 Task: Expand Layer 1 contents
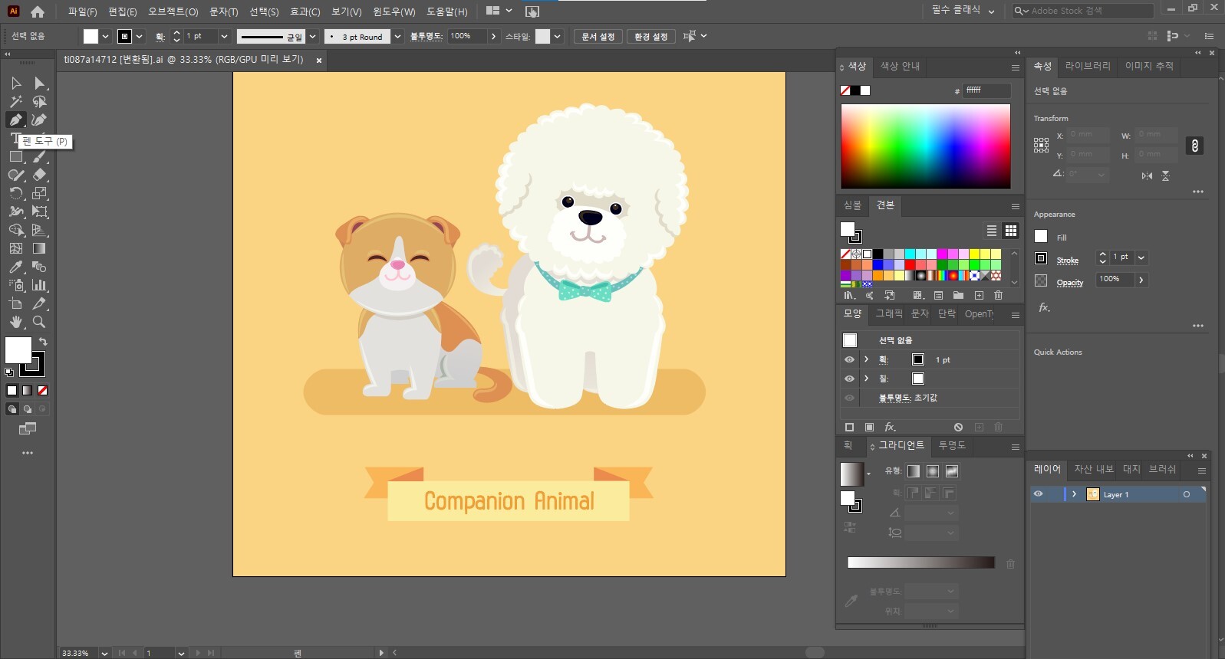pyautogui.click(x=1074, y=494)
